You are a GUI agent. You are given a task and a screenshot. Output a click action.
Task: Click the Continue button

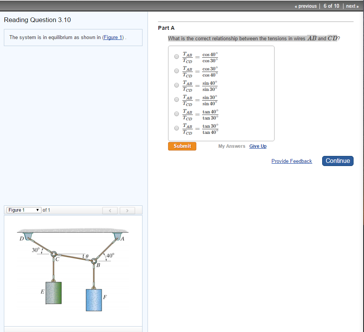click(338, 161)
